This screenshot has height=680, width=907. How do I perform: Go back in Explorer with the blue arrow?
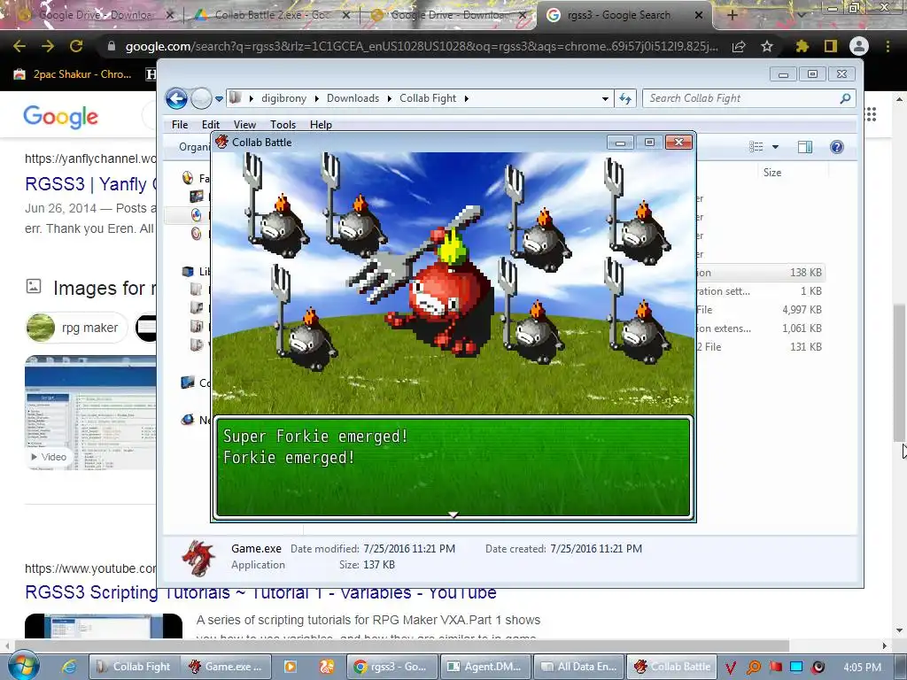point(176,98)
